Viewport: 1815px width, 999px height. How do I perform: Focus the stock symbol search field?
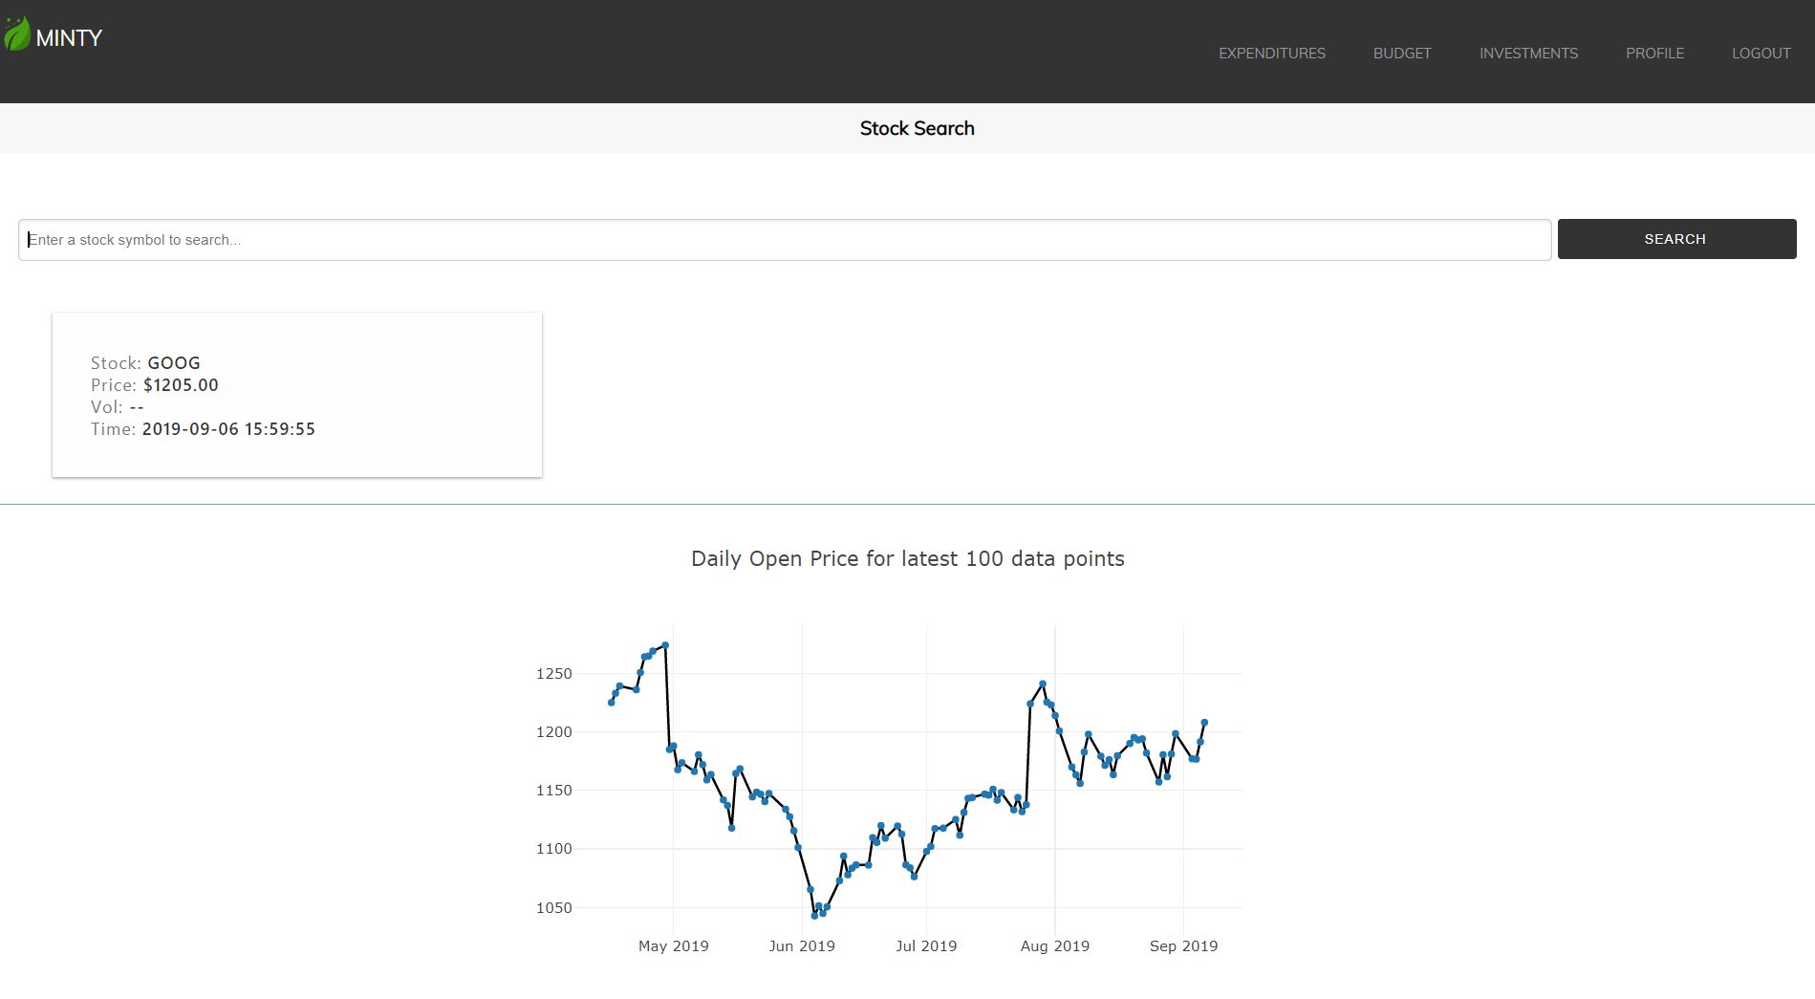[x=785, y=240]
